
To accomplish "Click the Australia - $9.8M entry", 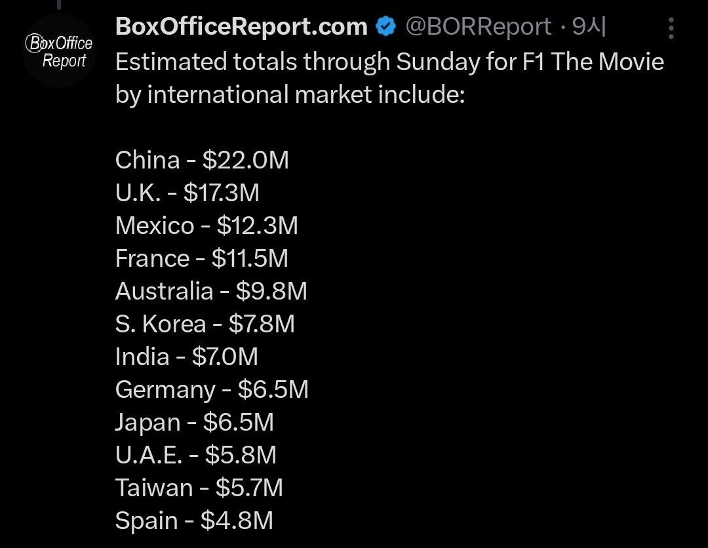I will coord(211,292).
